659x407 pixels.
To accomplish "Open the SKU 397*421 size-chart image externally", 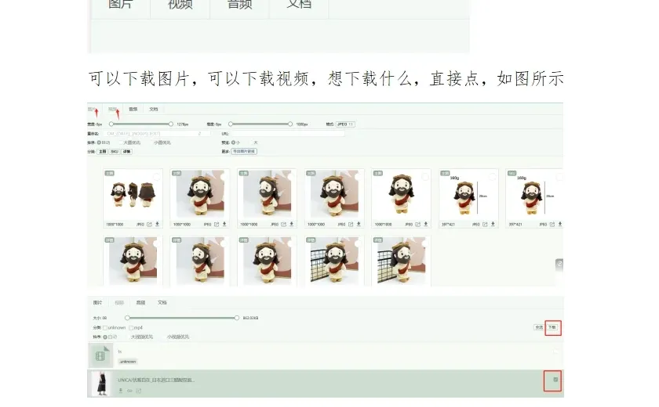I will coord(552,225).
